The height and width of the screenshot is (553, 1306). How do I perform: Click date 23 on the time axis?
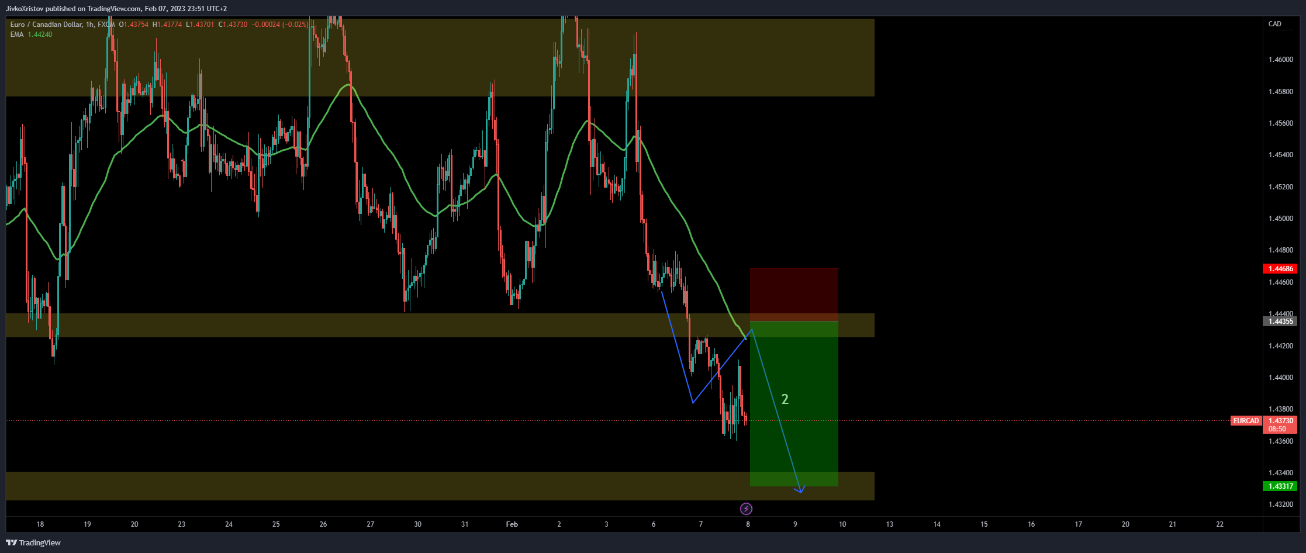point(182,524)
